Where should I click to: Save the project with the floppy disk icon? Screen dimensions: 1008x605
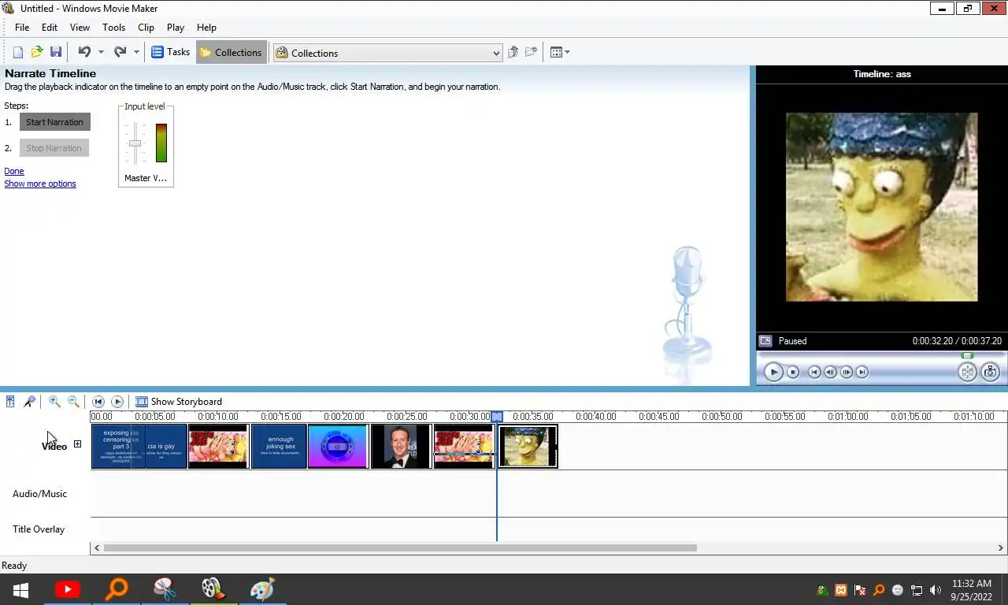(x=56, y=52)
